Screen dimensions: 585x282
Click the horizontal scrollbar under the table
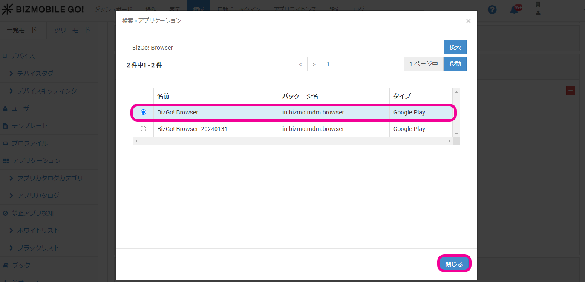(x=293, y=141)
